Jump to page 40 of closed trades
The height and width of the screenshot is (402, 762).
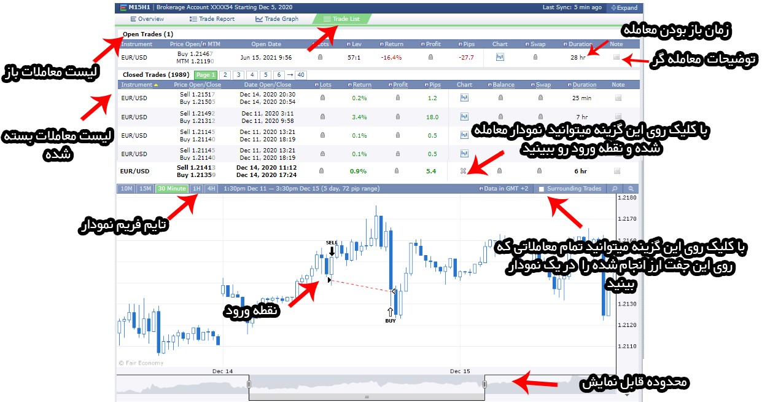[300, 75]
